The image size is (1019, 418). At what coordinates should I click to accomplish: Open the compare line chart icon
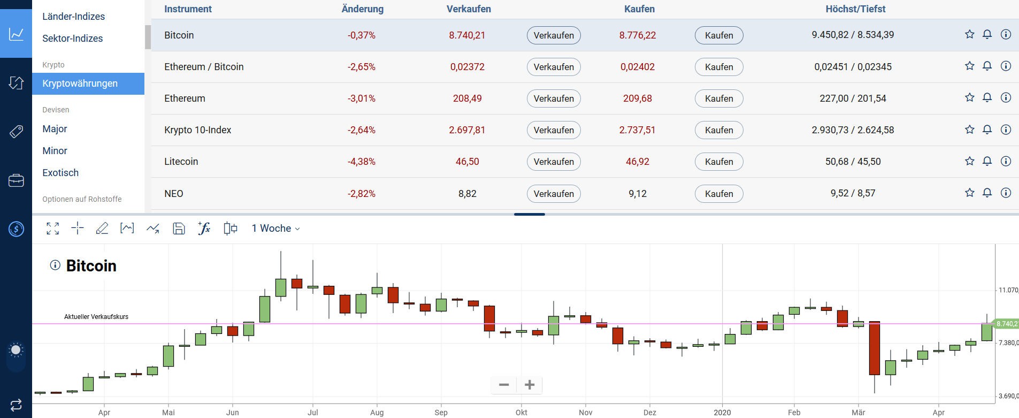point(153,229)
